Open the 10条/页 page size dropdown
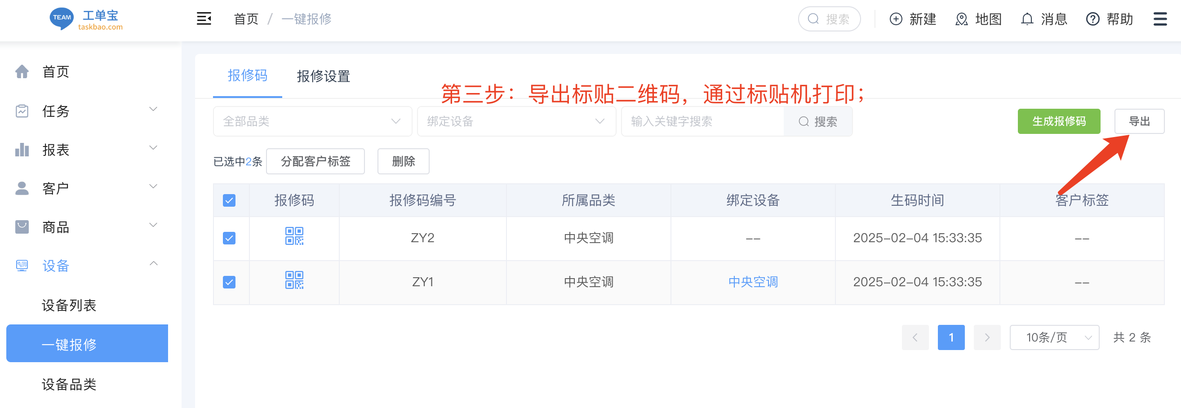Screen dimensions: 1181x408 (1054, 337)
